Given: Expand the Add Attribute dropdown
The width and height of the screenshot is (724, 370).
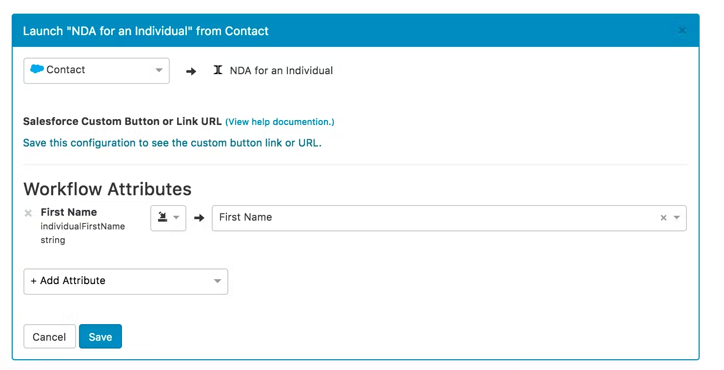Looking at the screenshot, I should (218, 281).
